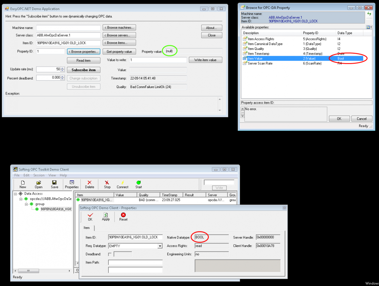
Task: Collapse group tree node
Action: click(x=26, y=204)
